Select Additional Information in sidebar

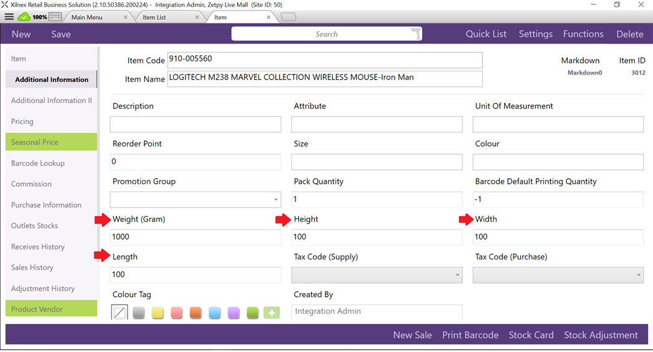click(51, 79)
